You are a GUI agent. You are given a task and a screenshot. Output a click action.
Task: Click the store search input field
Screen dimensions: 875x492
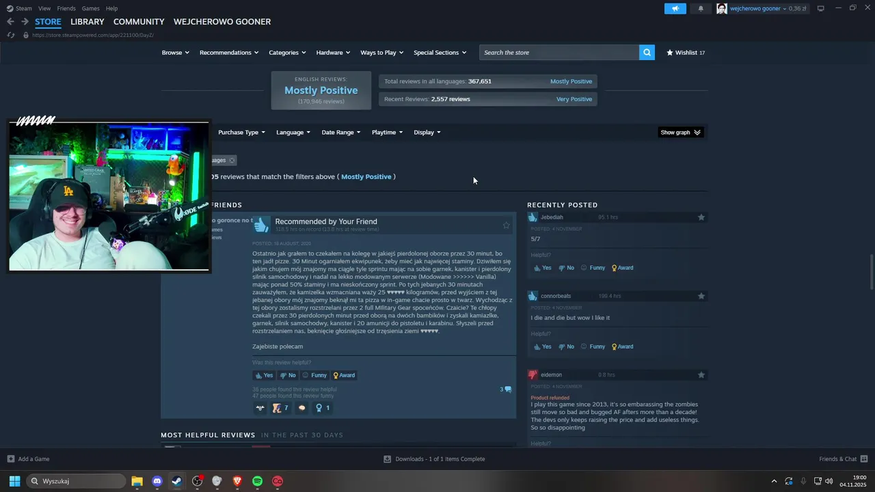pos(559,53)
